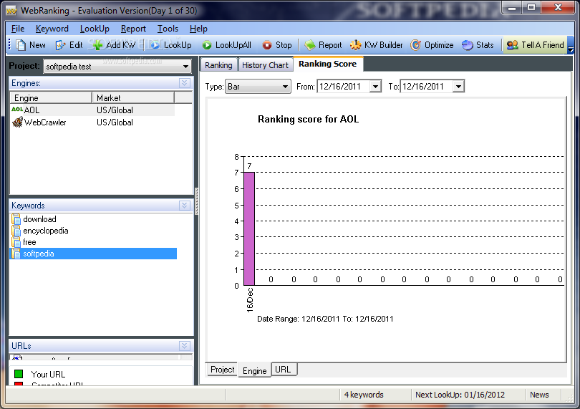Screen dimensions: 580x409
Task: Select the free keyword
Action: (29, 242)
